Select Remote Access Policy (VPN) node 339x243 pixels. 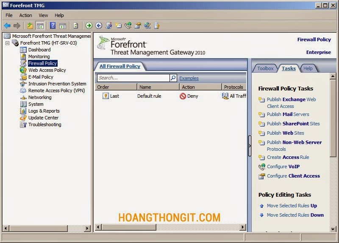tap(56, 90)
